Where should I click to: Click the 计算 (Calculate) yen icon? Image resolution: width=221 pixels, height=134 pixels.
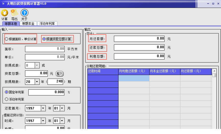[4, 13]
